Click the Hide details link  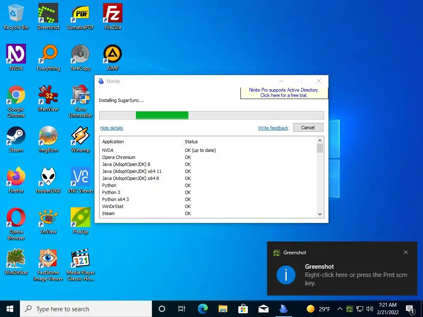click(112, 128)
